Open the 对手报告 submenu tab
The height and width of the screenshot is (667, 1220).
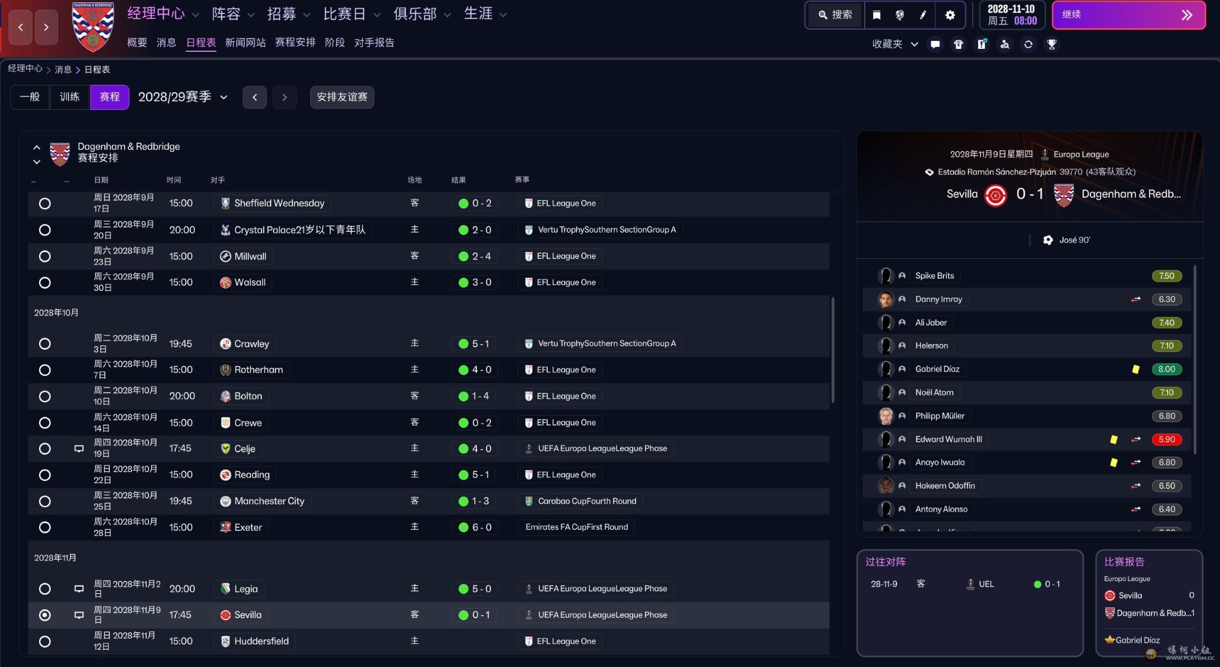click(374, 43)
